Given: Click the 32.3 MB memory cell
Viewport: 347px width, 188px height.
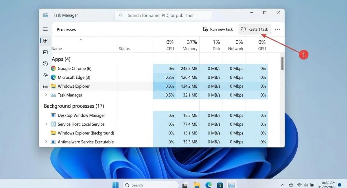Looking at the screenshot, I should point(187,142).
